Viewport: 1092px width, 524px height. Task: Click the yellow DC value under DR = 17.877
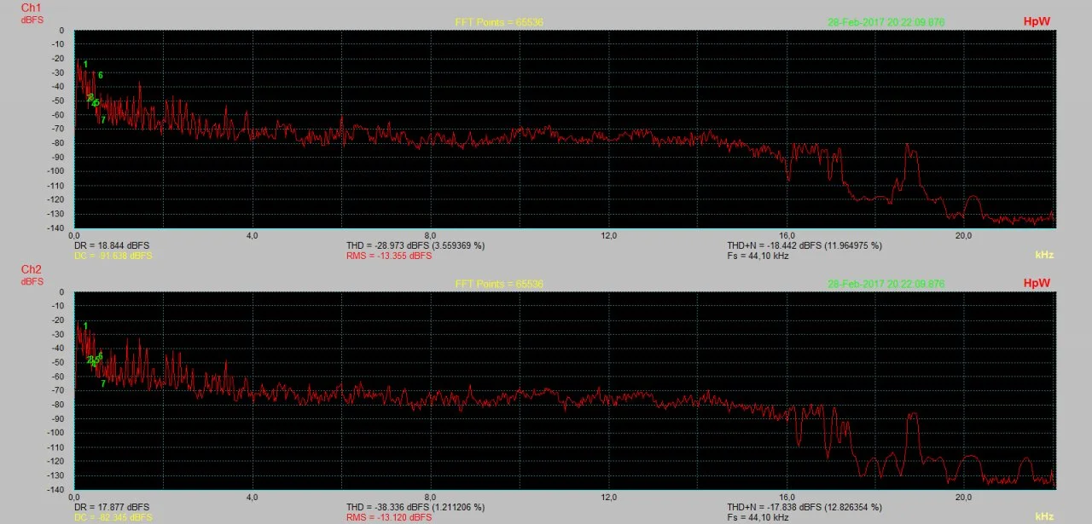114,517
